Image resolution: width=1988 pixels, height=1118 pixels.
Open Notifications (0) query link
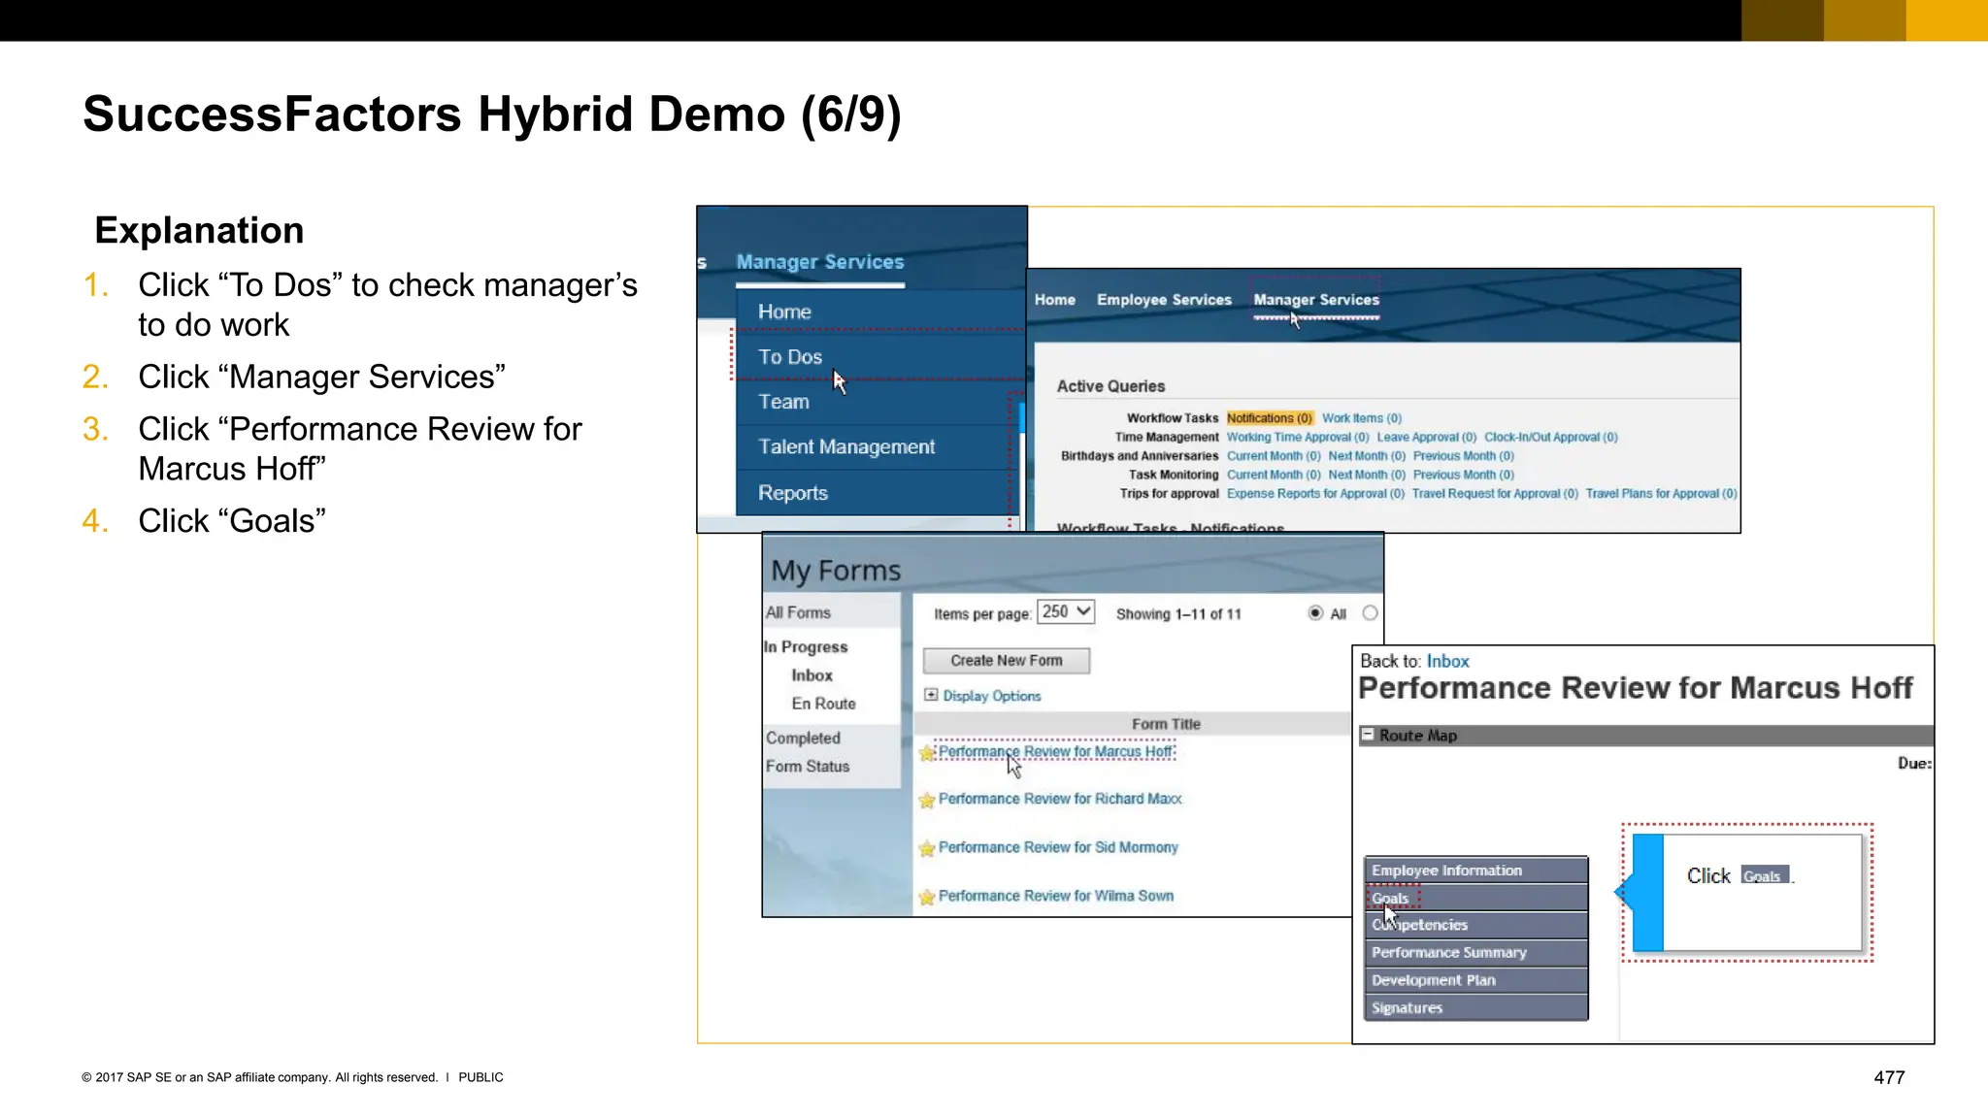coord(1270,418)
